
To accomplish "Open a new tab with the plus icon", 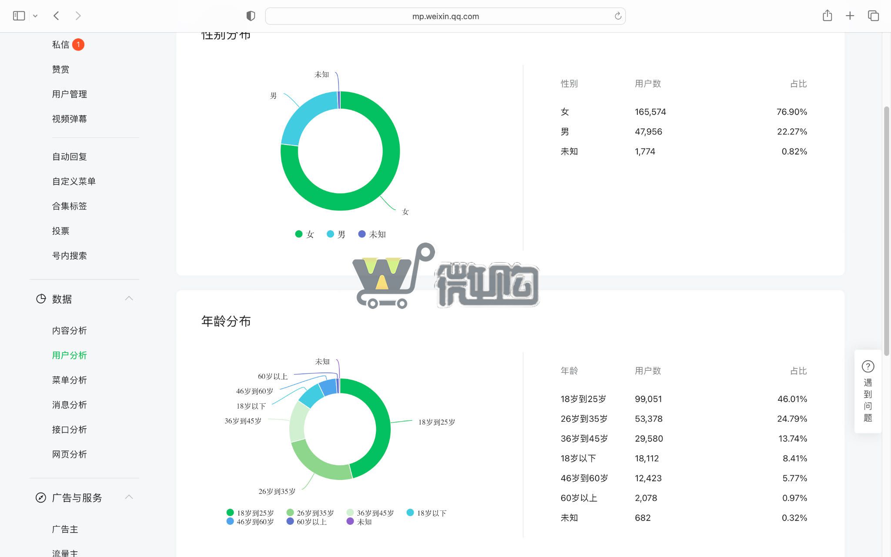I will point(849,16).
